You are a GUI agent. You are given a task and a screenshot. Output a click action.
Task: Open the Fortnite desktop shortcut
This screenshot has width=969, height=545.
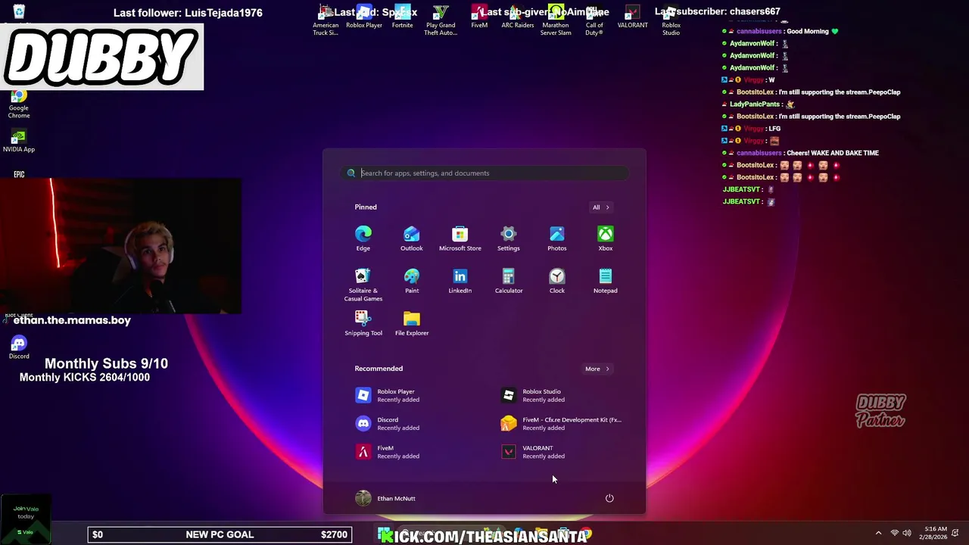tap(403, 18)
